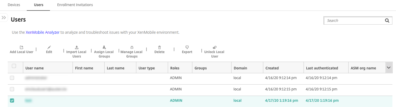Image resolution: width=396 pixels, height=107 pixels.
Task: Sort by User name column header
Action: [x=34, y=68]
